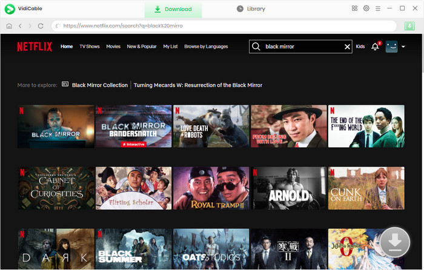Open notifications bell icon
Viewport: 424px width, 270px height.
376,46
